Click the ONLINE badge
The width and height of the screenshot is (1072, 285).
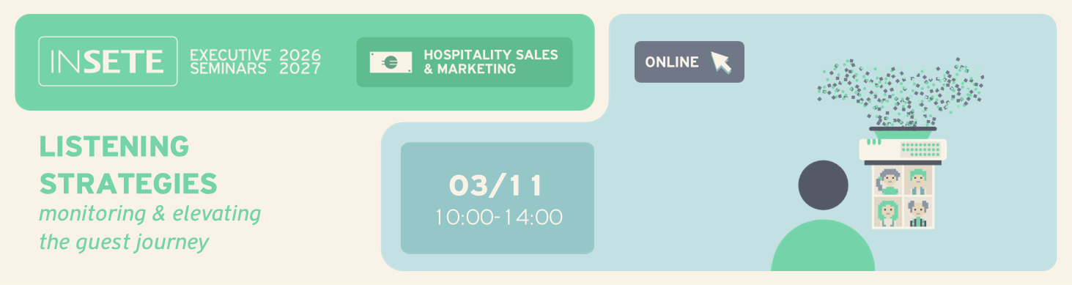(689, 62)
